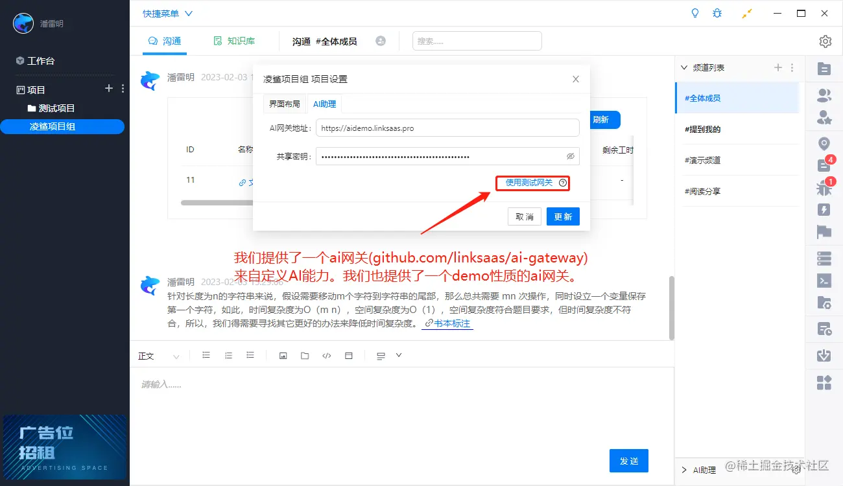Open the 快捷菜单 dropdown
Image resolution: width=843 pixels, height=486 pixels.
168,13
